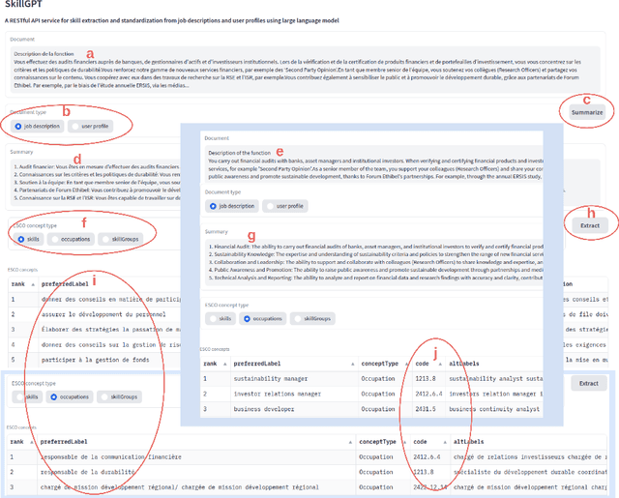This screenshot has width=619, height=498.
Task: Click the English Summary text box in inset
Action: [x=374, y=262]
